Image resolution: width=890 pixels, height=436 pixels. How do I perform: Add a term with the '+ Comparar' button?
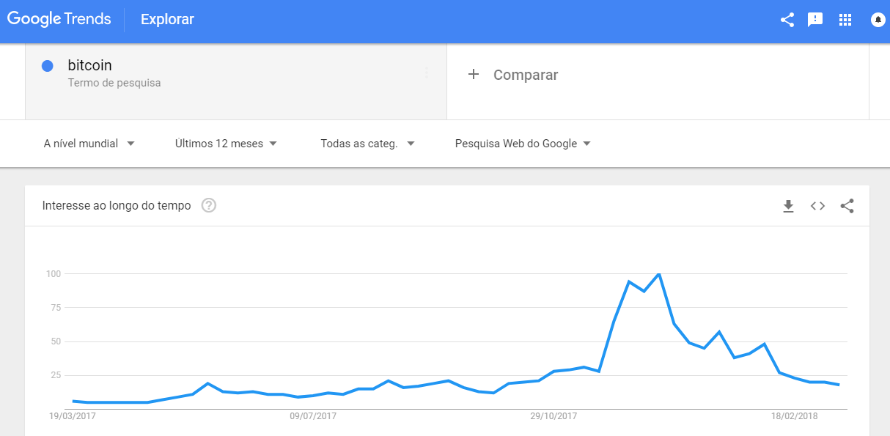tap(515, 74)
